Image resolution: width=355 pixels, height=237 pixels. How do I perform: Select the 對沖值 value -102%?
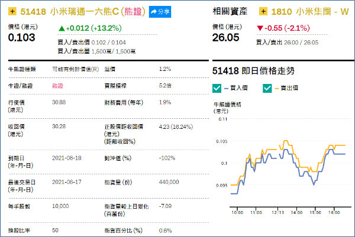click(x=167, y=158)
